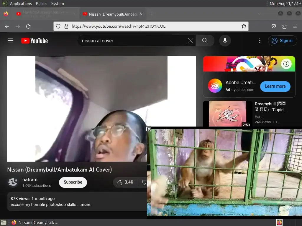Click the 87K views text
Screen dimensions: 302x226
coord(20,199)
